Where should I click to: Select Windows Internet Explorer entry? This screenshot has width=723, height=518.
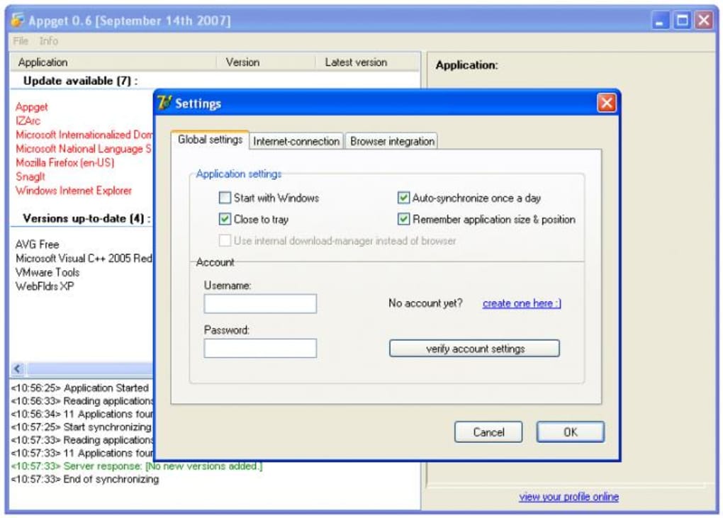pyautogui.click(x=73, y=191)
